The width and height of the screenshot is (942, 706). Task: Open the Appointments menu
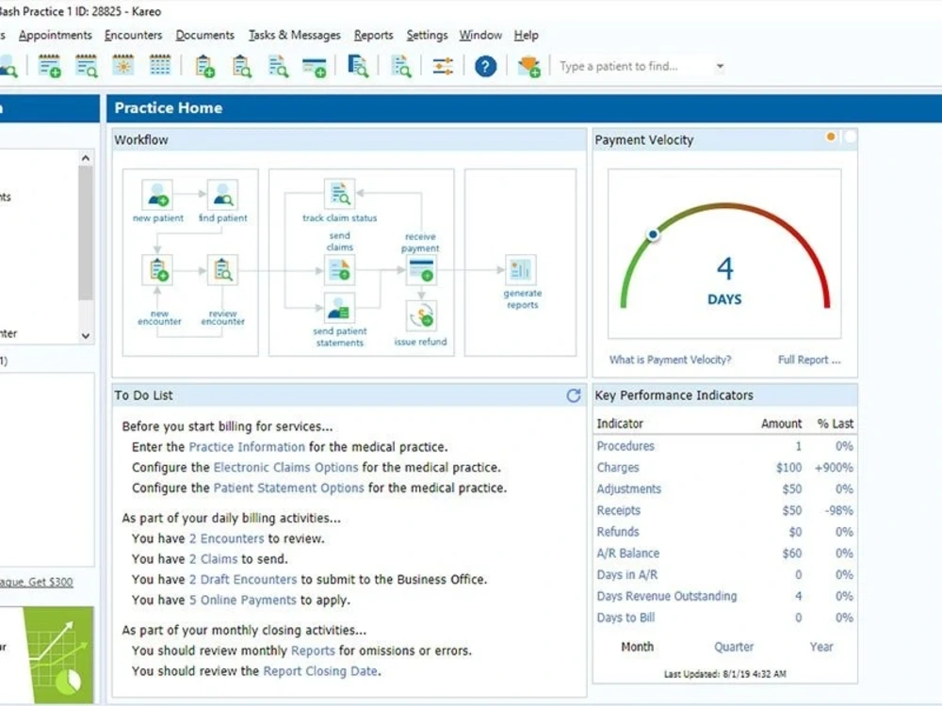pos(56,36)
